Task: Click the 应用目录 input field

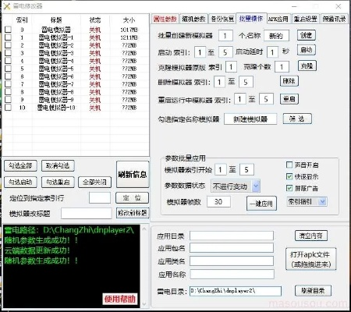Action: 232,236
